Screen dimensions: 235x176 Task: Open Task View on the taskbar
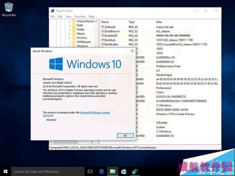(90, 171)
